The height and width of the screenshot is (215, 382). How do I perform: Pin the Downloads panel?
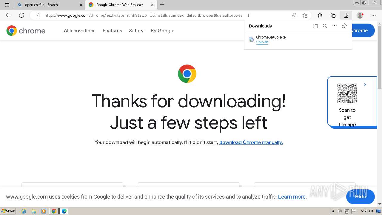(x=344, y=26)
